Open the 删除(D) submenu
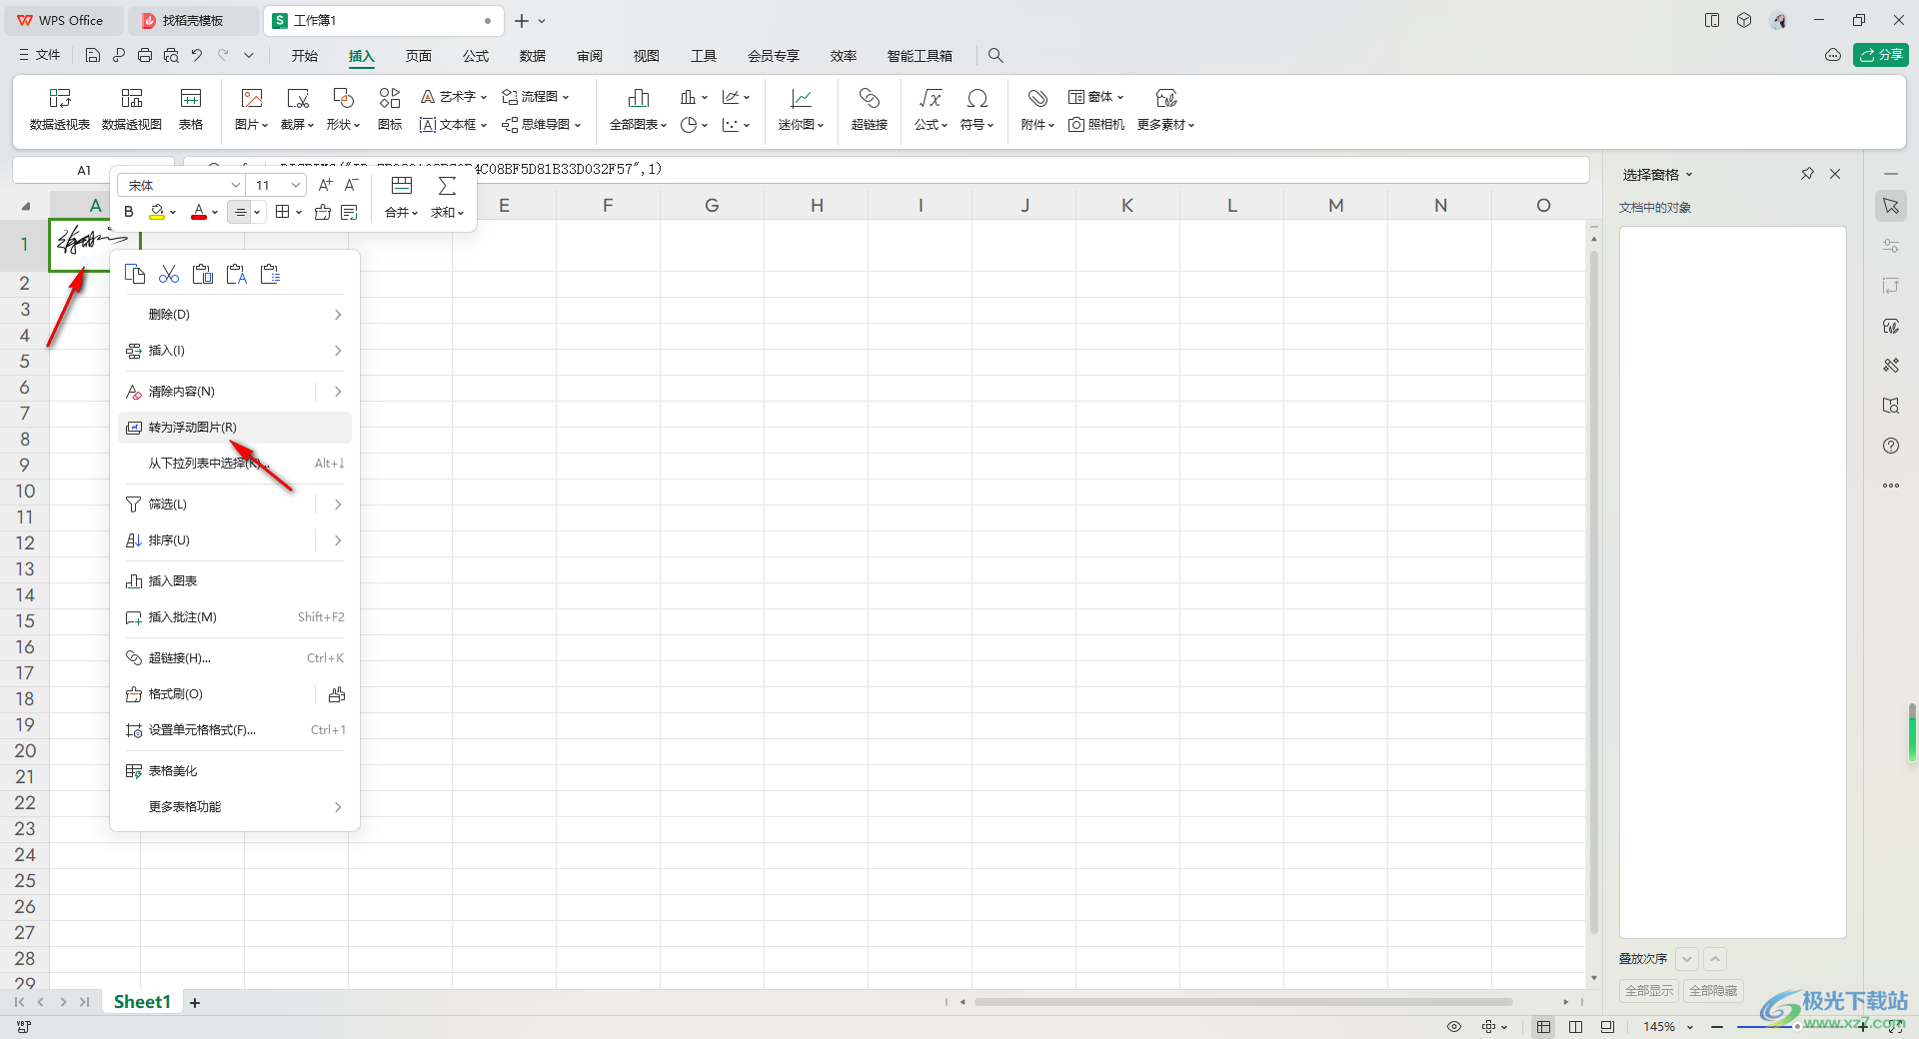The image size is (1919, 1039). (x=235, y=315)
